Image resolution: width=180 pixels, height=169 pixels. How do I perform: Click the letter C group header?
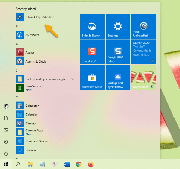(17, 97)
